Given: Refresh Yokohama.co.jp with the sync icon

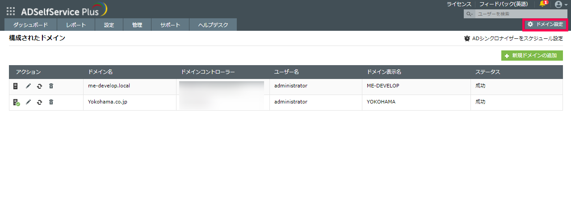Looking at the screenshot, I should pyautogui.click(x=39, y=102).
